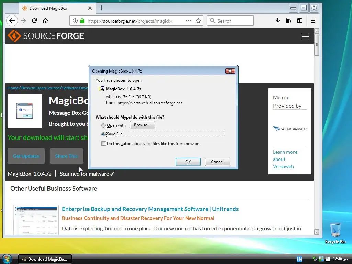Click the Browse... button
The height and width of the screenshot is (264, 352).
click(x=142, y=125)
